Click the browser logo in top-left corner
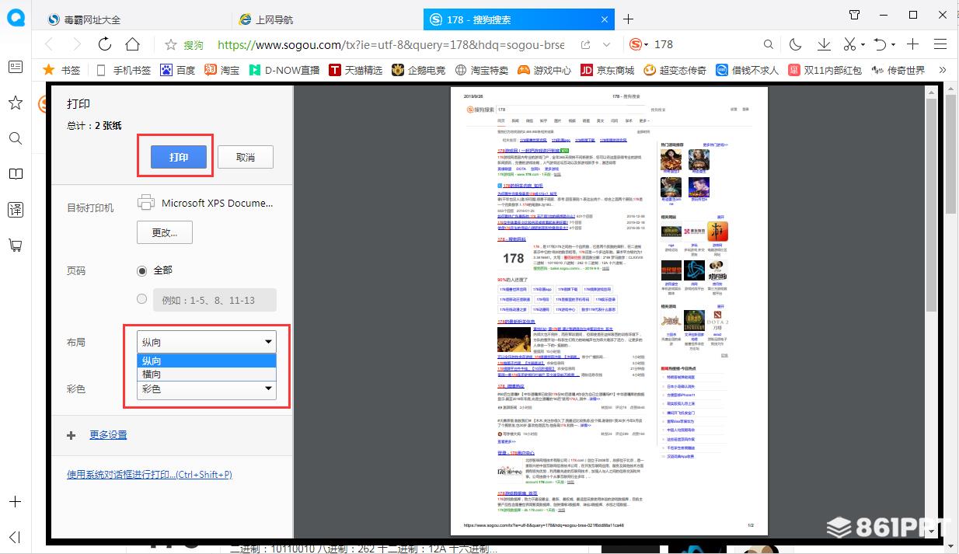 (16, 18)
